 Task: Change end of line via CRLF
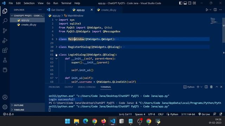coord(161,114)
